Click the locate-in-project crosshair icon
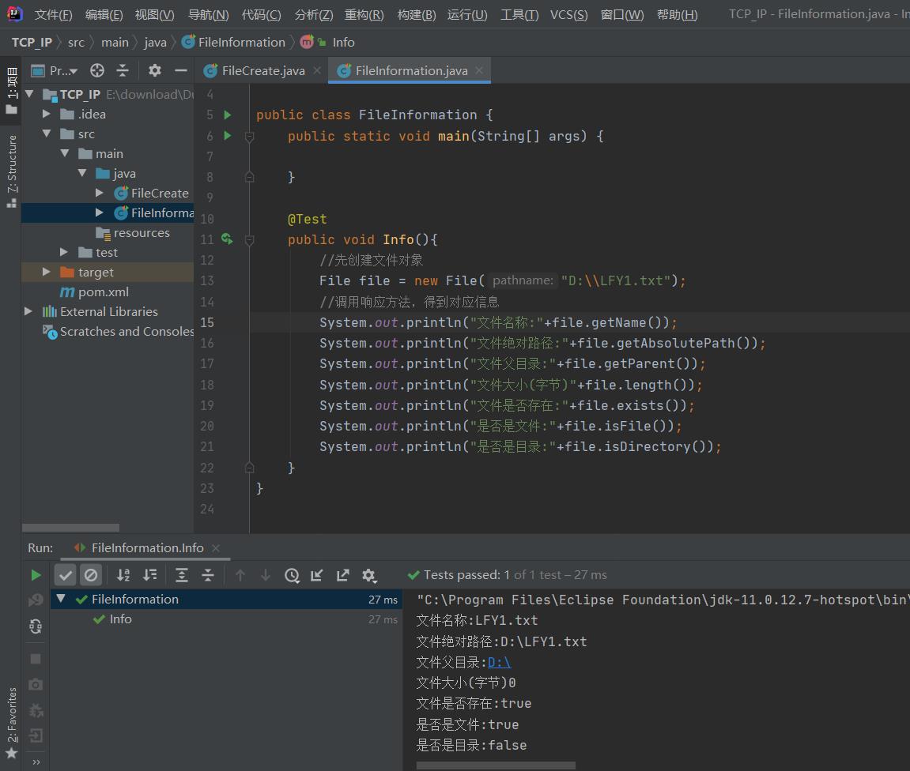The image size is (910, 771). tap(97, 70)
